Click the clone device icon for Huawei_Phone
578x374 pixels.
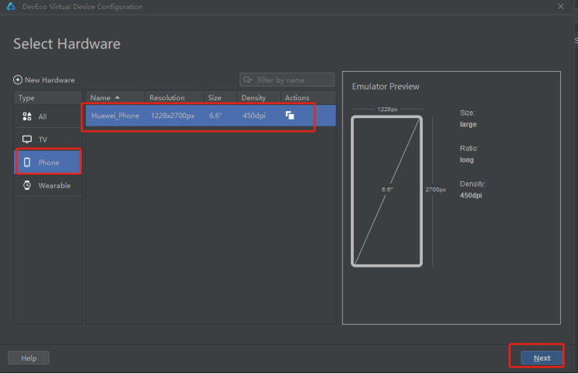[290, 116]
